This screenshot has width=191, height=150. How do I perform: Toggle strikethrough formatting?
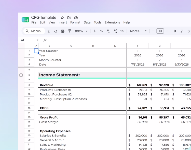click(x=189, y=31)
